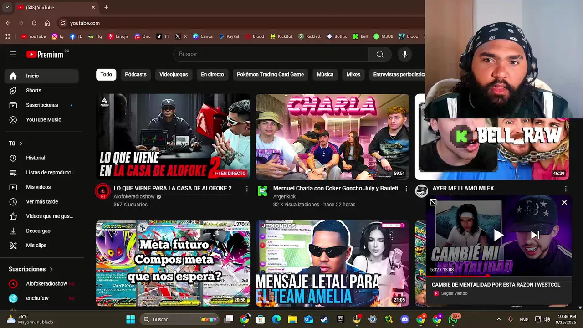The image size is (583, 328).
Task: Open the BotRix bookmark
Action: [337, 36]
